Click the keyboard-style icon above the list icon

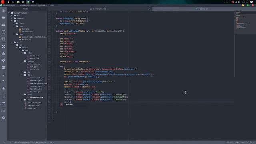(4, 103)
